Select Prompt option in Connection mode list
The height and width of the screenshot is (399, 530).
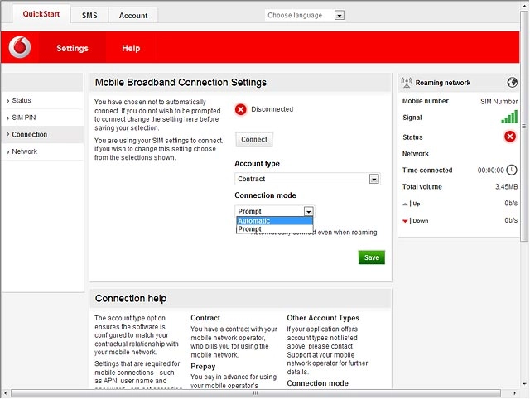[274, 229]
